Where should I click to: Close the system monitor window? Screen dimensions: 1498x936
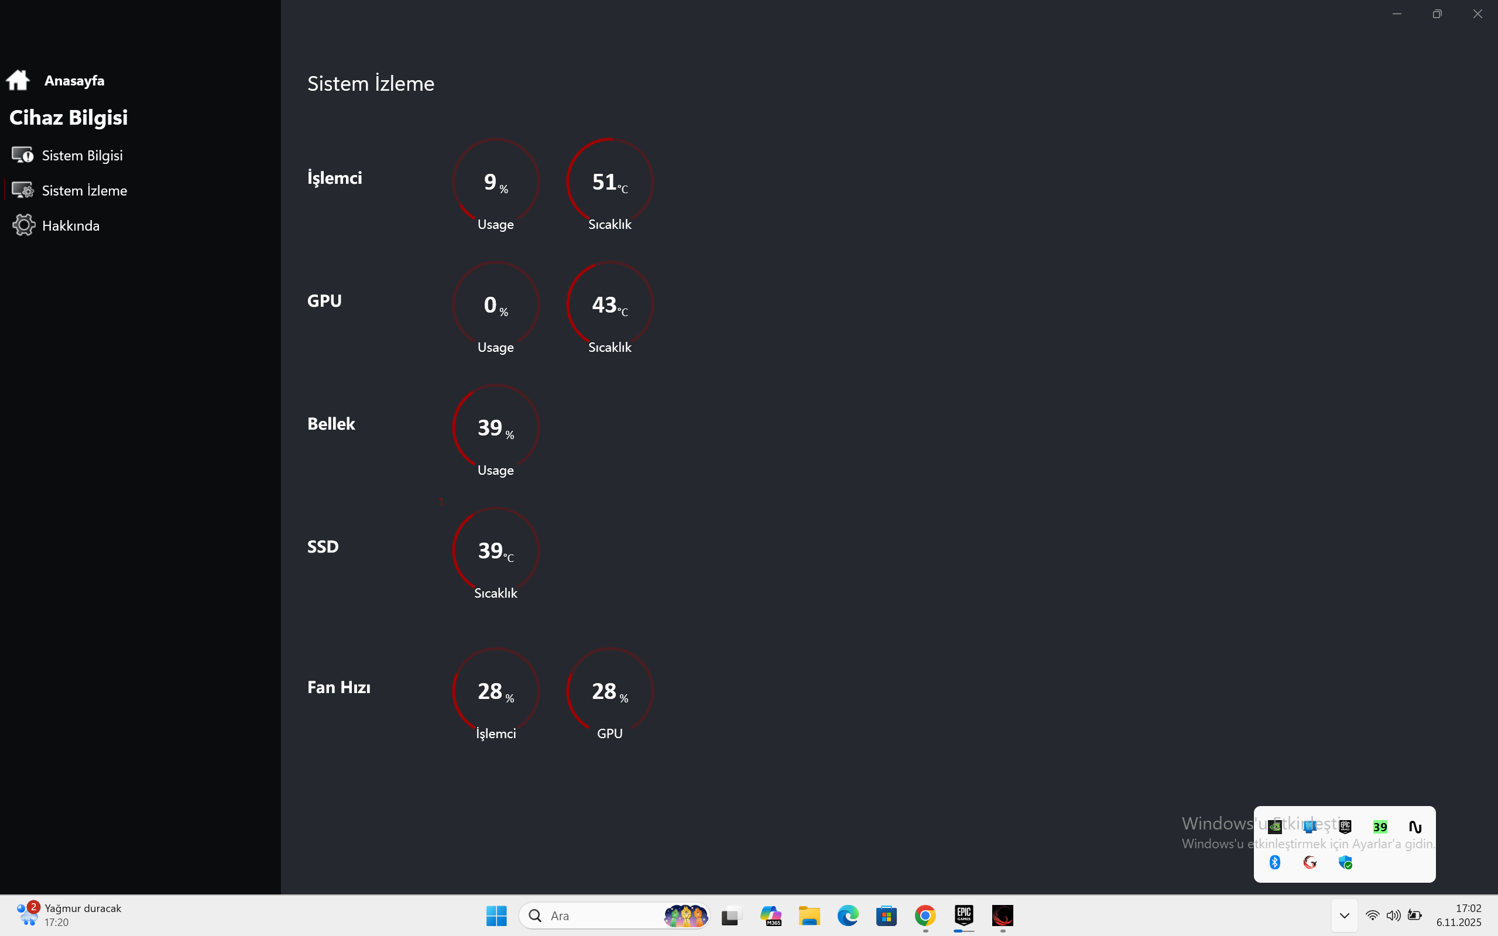(x=1478, y=13)
